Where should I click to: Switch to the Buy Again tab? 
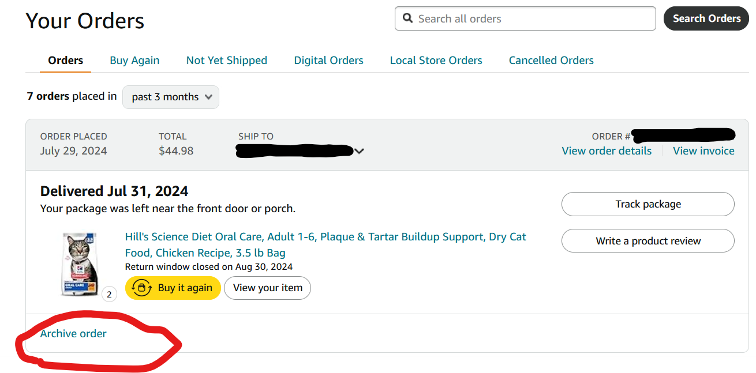(x=134, y=61)
